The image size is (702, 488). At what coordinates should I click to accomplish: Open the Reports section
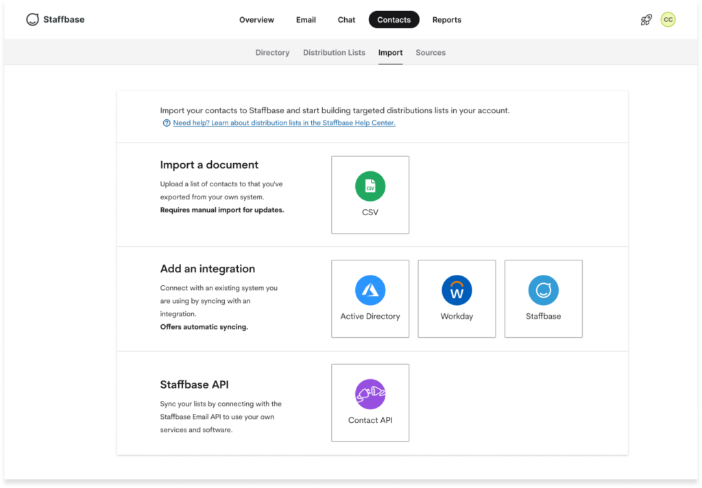pyautogui.click(x=446, y=20)
